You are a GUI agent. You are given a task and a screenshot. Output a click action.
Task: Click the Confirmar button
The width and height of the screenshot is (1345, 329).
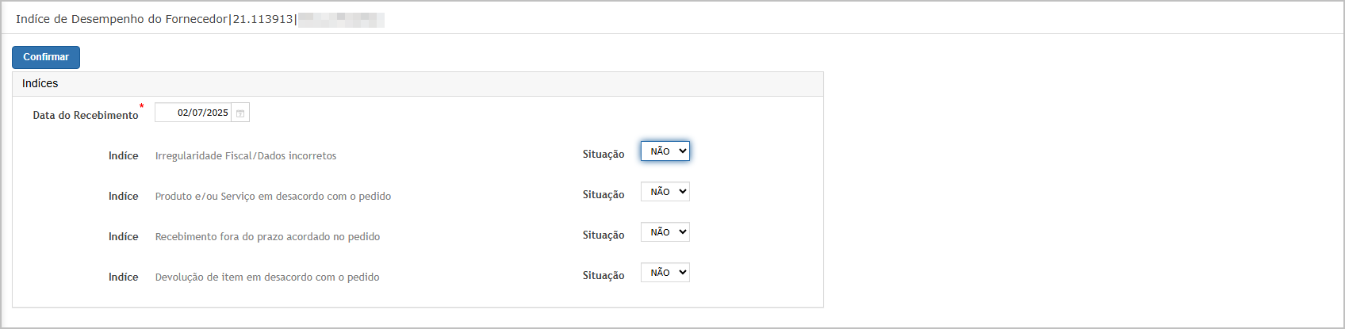point(46,57)
